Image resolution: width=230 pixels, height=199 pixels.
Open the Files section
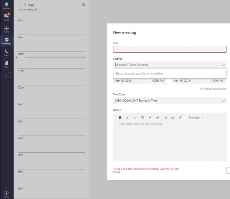[x=7, y=64]
